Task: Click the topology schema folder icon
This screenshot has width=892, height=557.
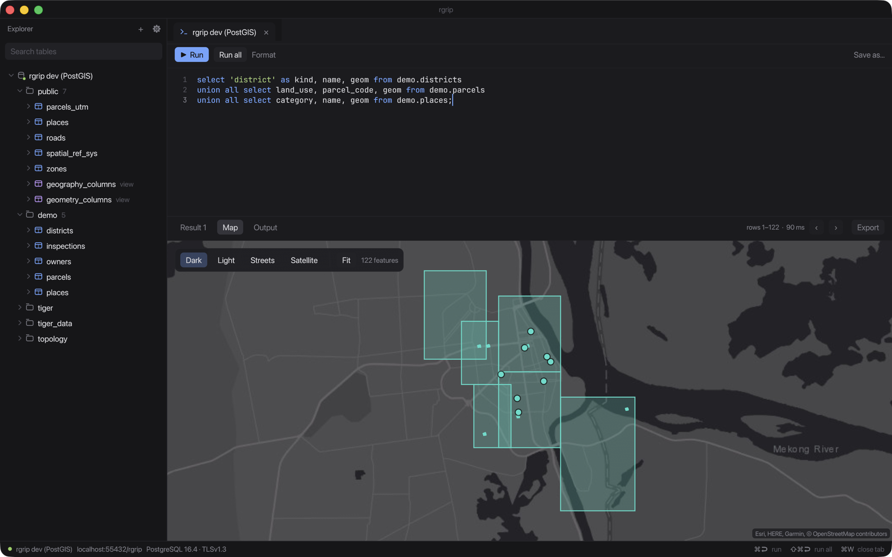Action: [x=30, y=338]
